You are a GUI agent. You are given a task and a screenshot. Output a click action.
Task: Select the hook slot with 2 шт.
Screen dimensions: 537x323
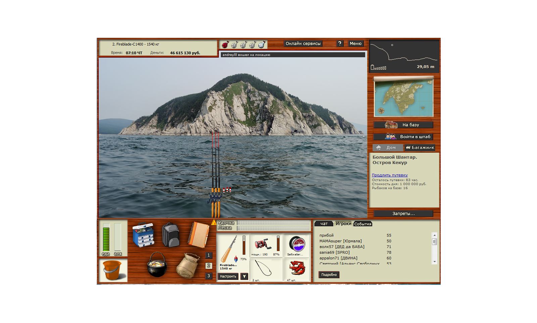coord(266,270)
